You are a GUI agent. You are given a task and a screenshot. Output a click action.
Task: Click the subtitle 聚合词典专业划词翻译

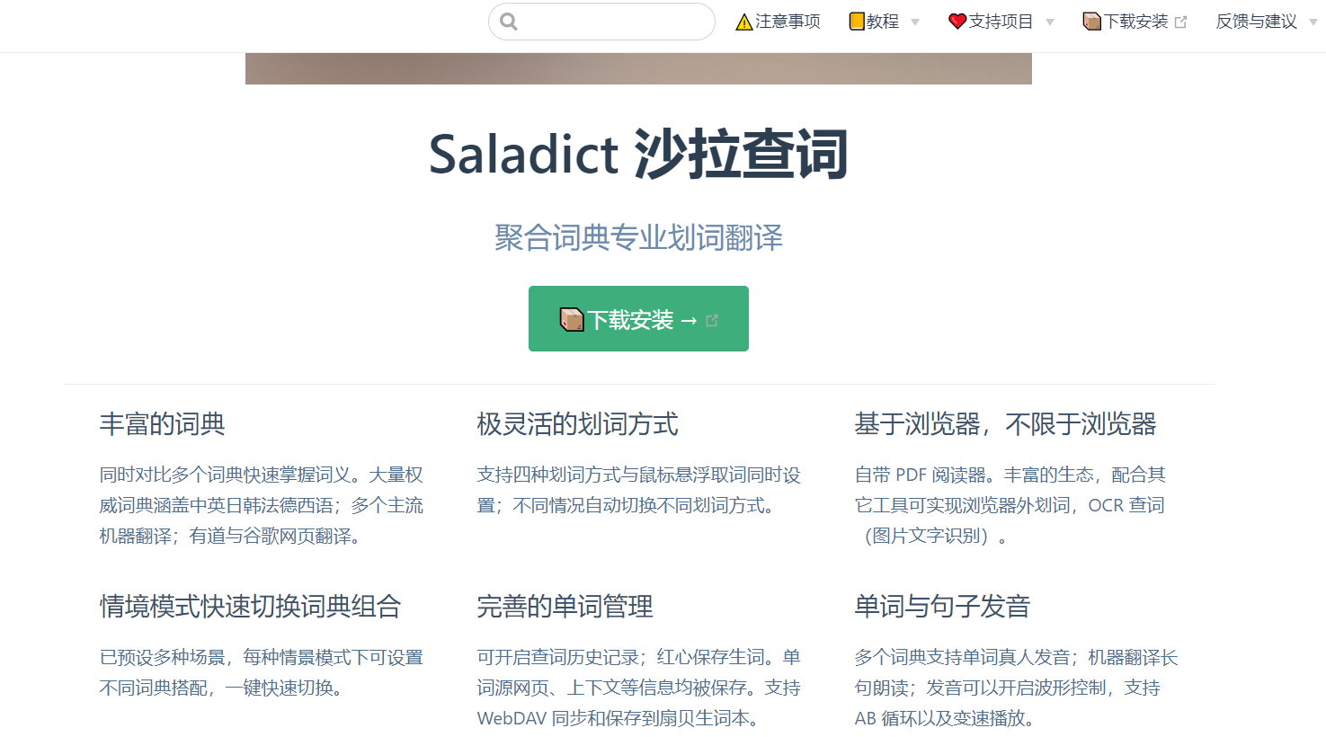coord(638,238)
